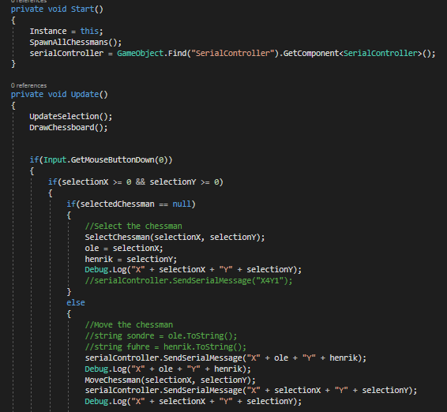Click the Input class in GetMouseButtonDown condition

click(x=54, y=160)
